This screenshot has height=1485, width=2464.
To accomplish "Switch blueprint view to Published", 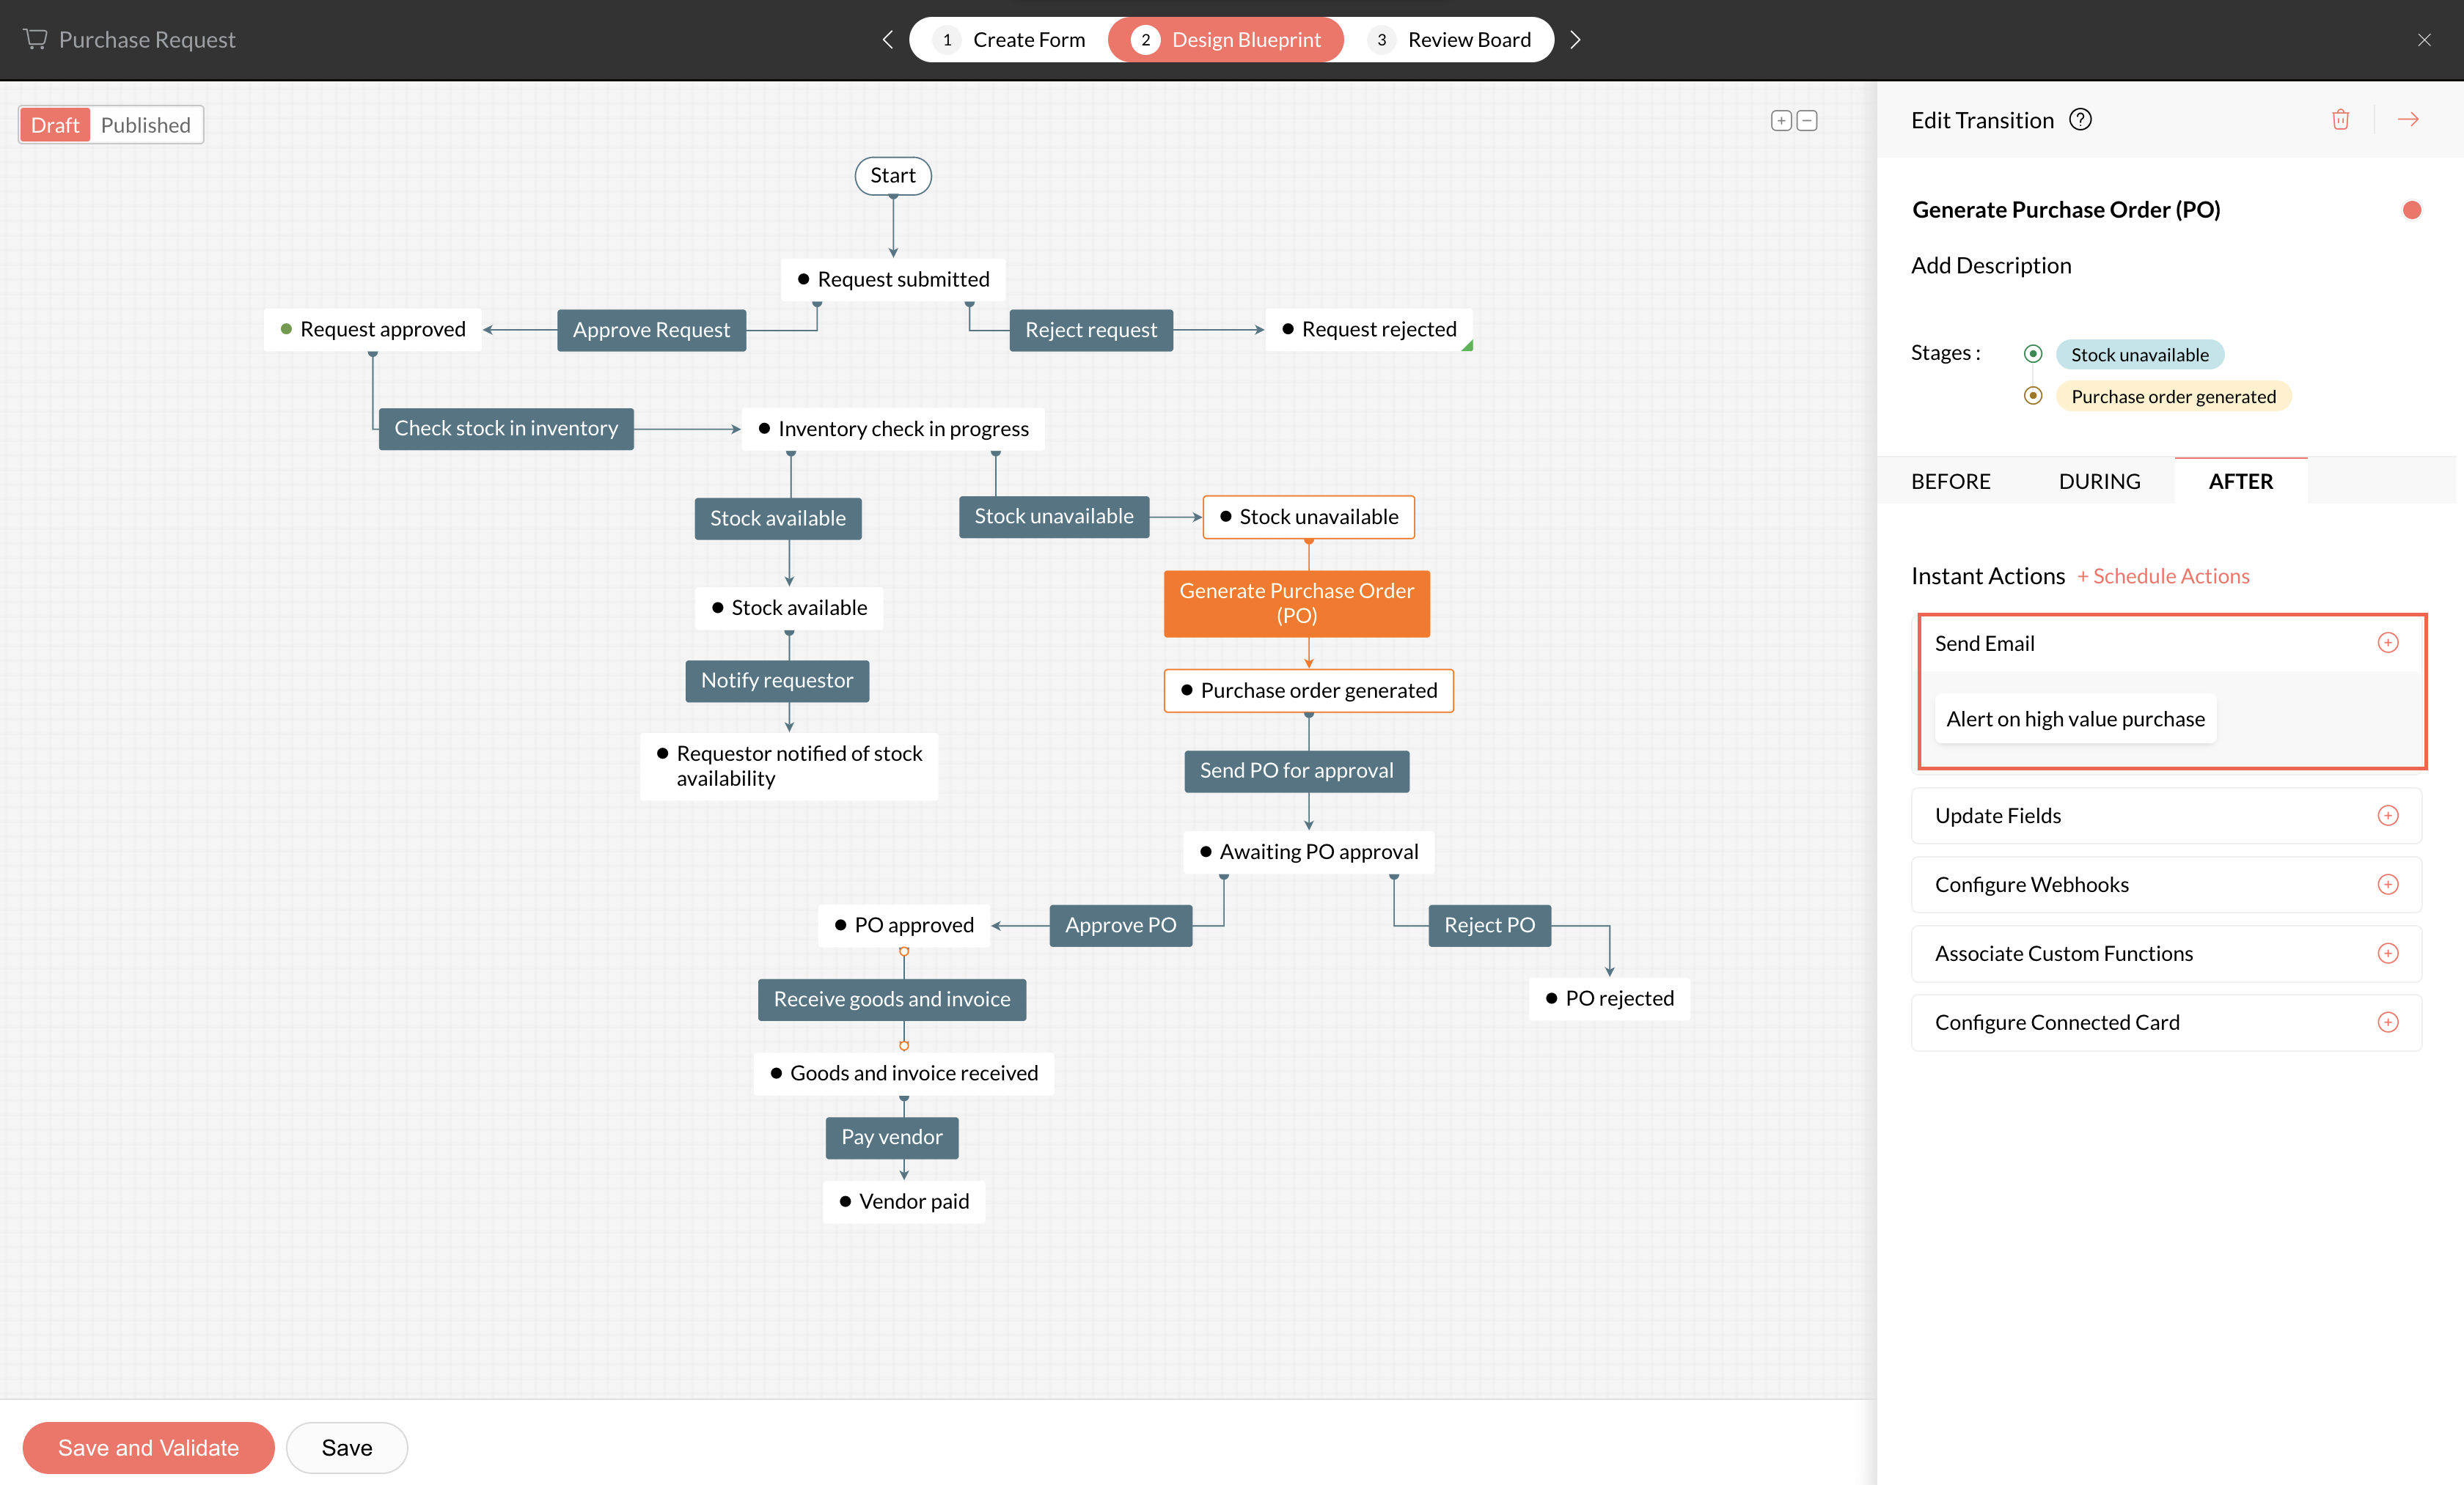I will click(145, 125).
